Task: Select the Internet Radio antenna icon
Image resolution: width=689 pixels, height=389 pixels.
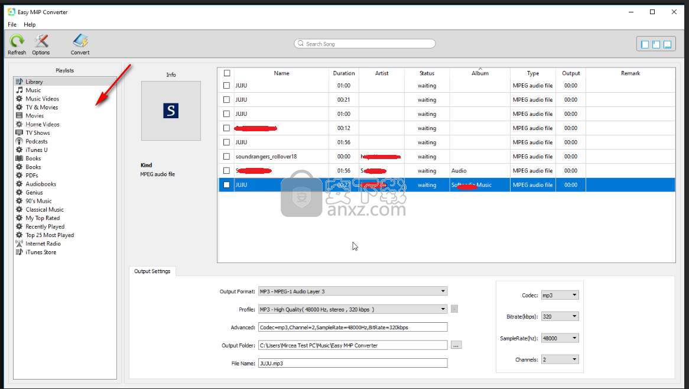Action: (19, 244)
